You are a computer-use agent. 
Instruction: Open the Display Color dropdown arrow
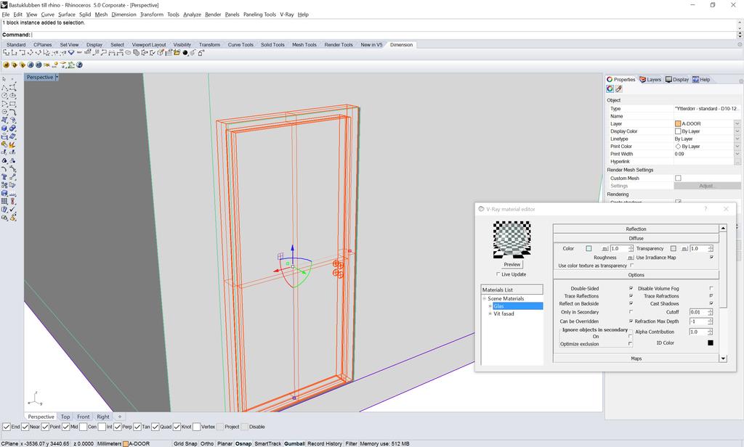[x=737, y=131]
